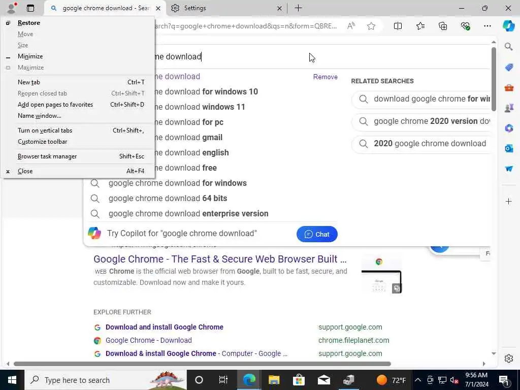Image resolution: width=520 pixels, height=390 pixels.
Task: Click the Bing search input field
Action: point(285,57)
